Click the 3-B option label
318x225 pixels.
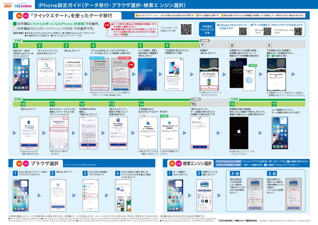point(272,173)
